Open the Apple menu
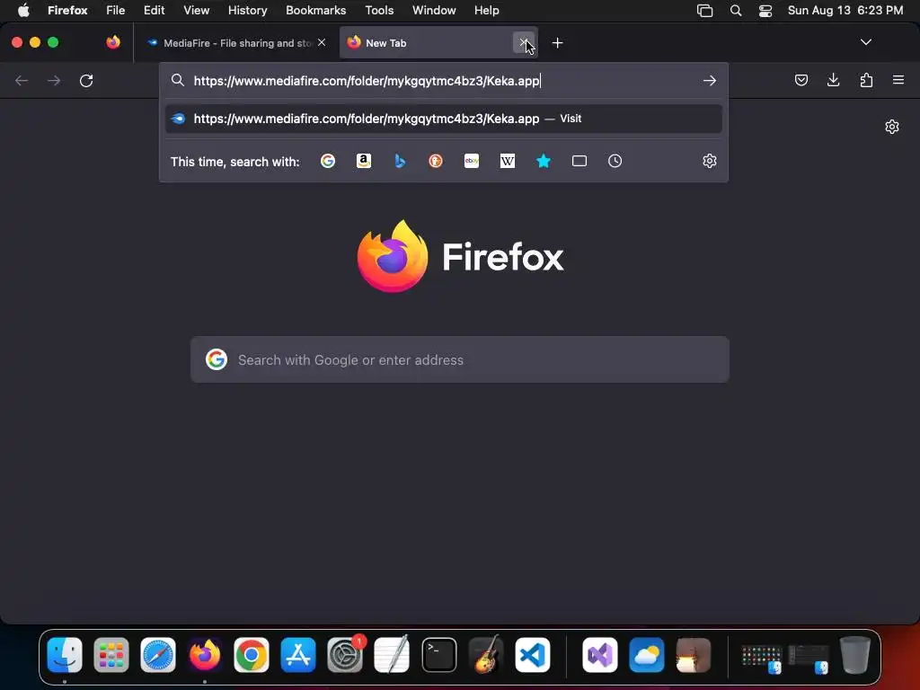 (x=23, y=11)
